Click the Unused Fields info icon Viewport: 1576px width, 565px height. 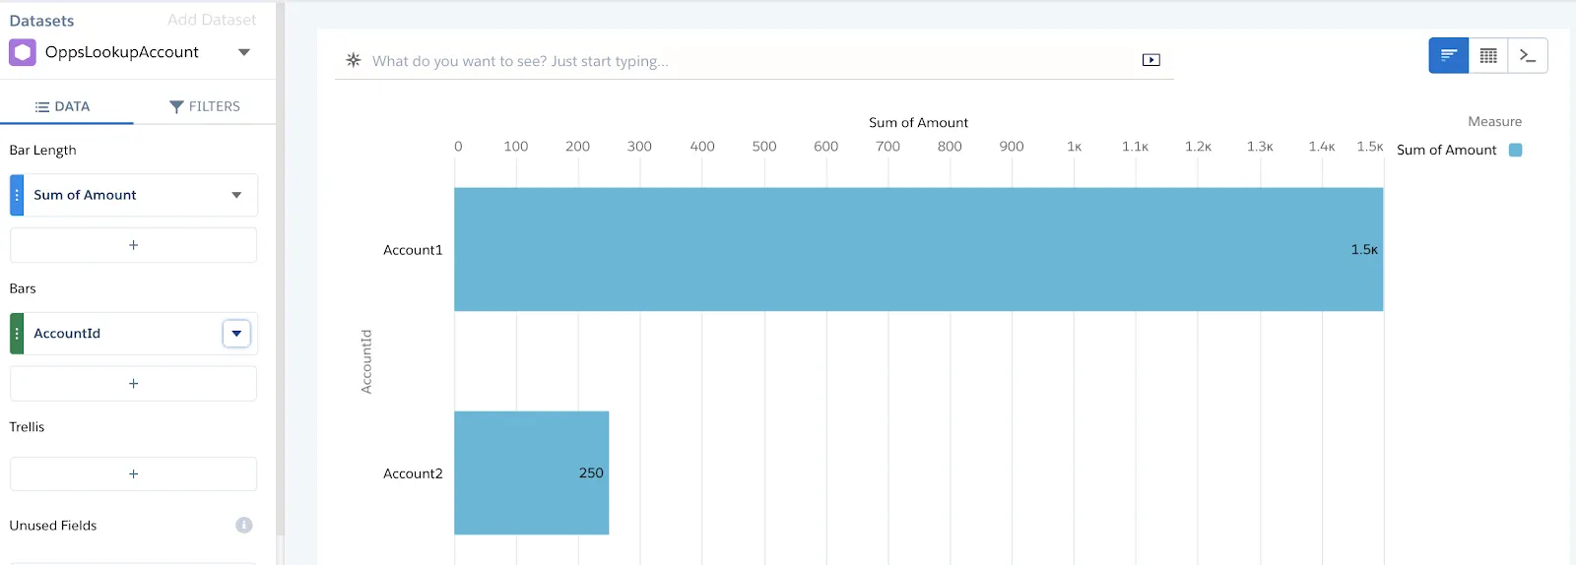244,526
